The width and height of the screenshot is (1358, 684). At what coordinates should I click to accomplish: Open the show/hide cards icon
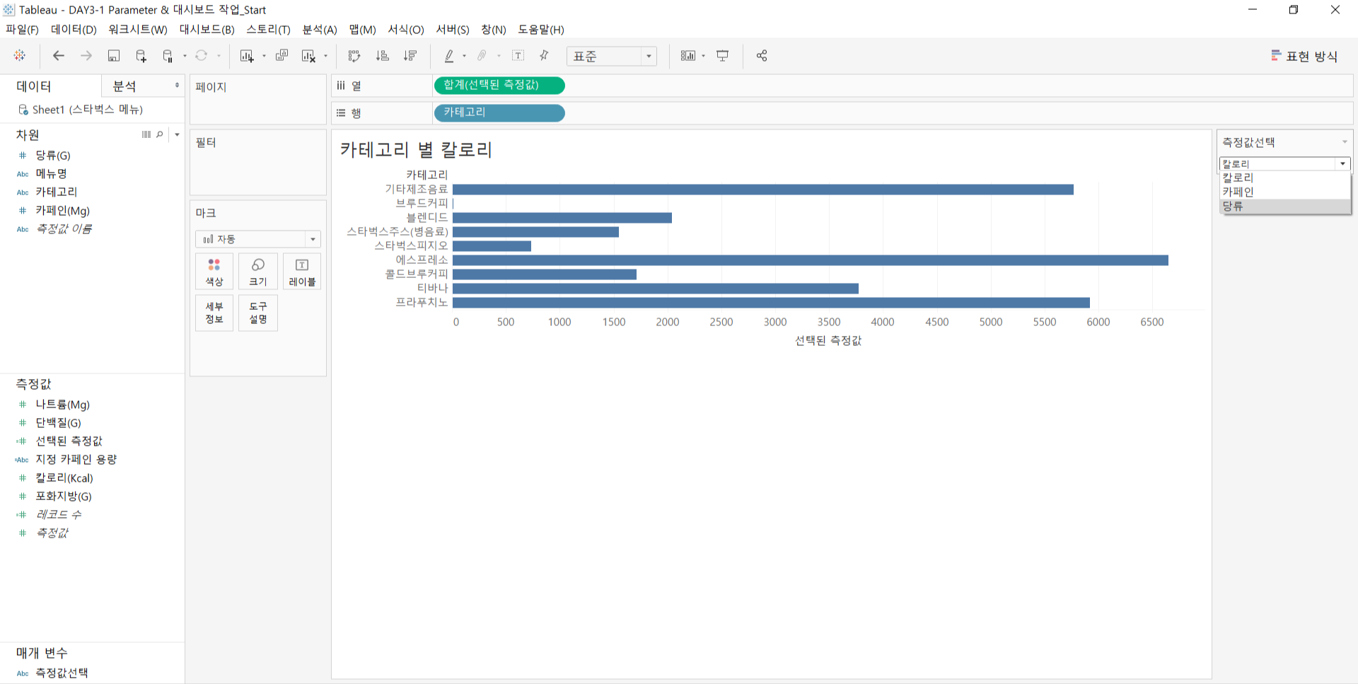[x=688, y=56]
